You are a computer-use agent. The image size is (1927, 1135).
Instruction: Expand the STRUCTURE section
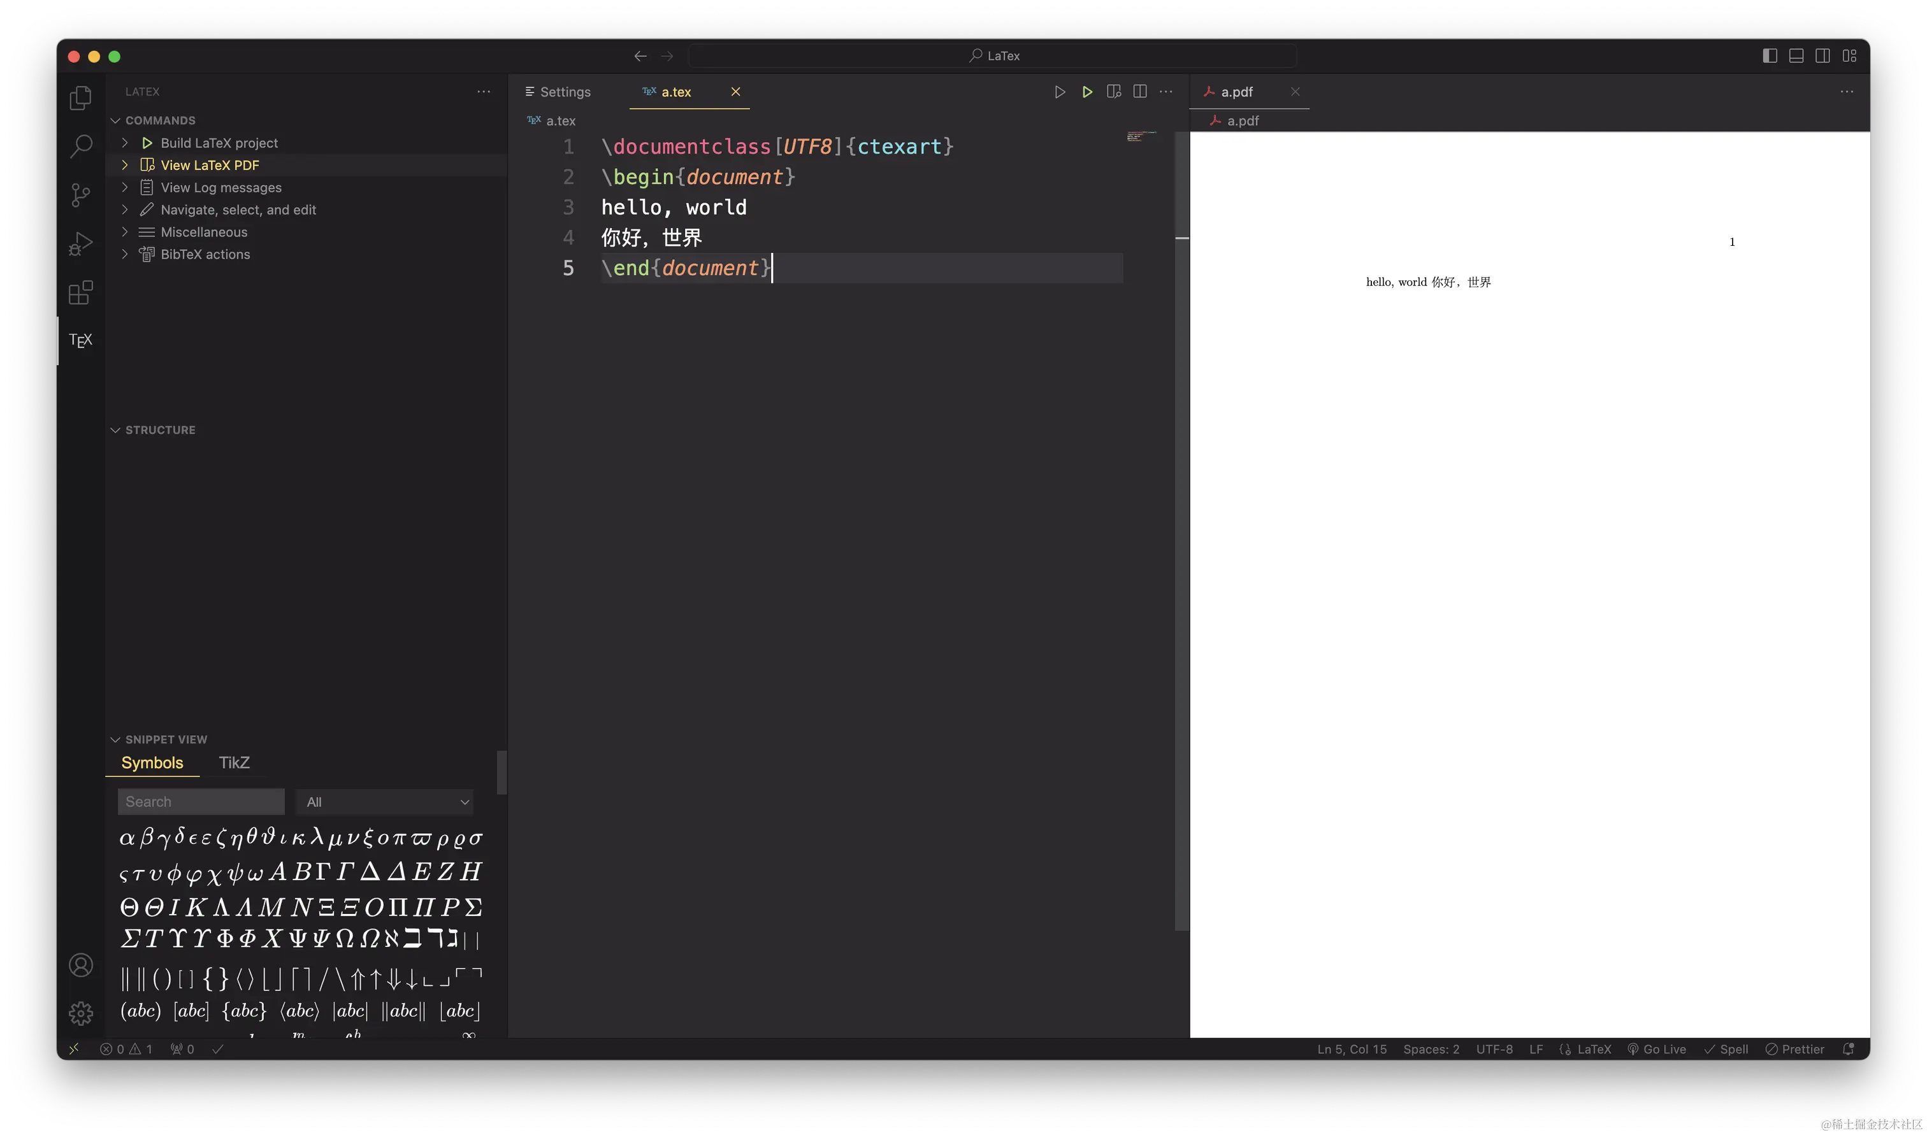(160, 430)
